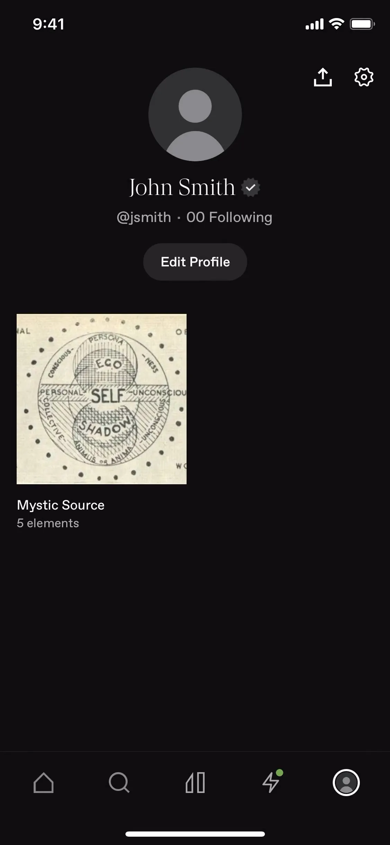The height and width of the screenshot is (845, 390).
Task: Open settings via the gear icon
Action: coord(364,77)
